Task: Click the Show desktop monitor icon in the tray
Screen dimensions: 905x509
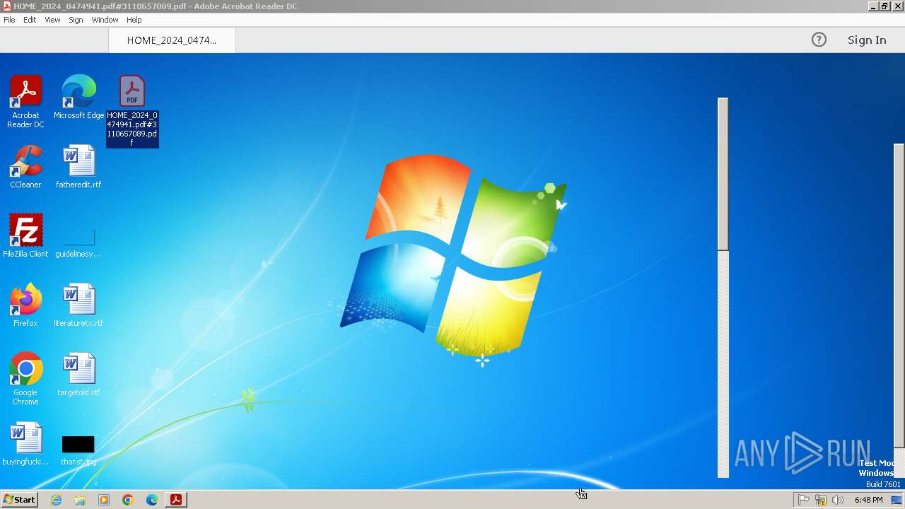Action: tap(897, 500)
